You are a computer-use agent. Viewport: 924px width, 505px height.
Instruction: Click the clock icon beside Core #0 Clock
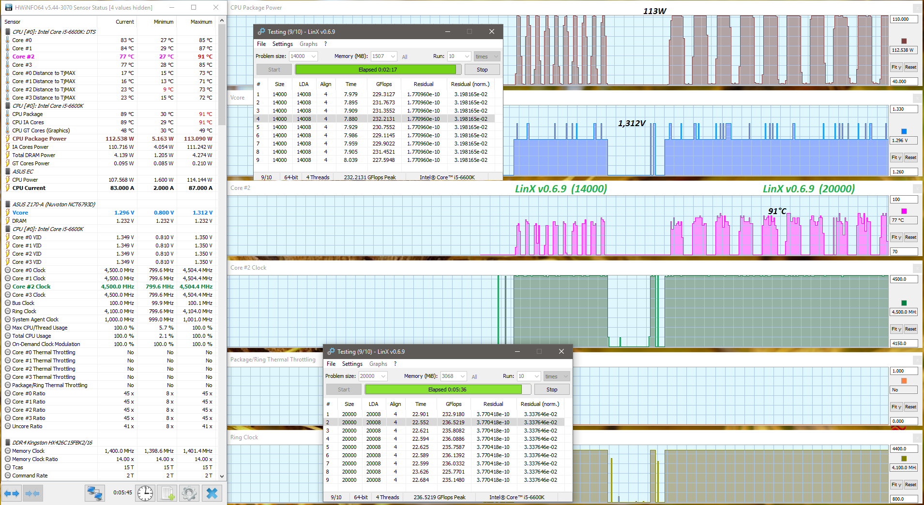pyautogui.click(x=8, y=270)
